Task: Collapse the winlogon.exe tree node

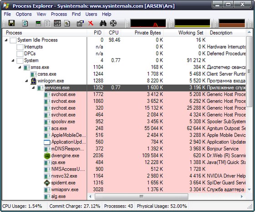Action: click(x=27, y=81)
